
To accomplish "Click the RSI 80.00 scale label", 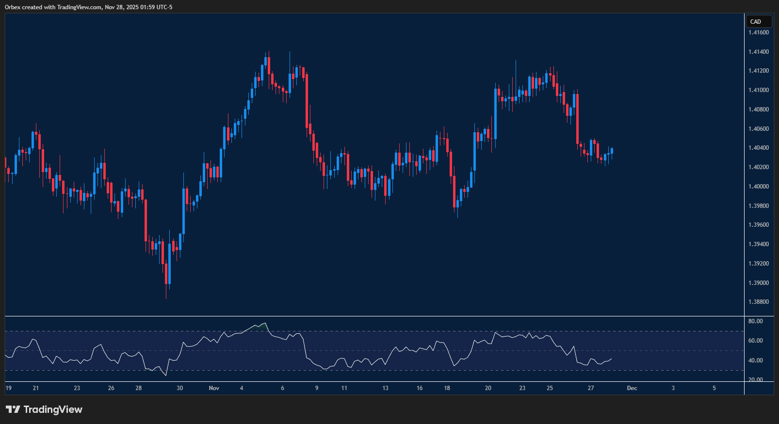I will tap(755, 321).
